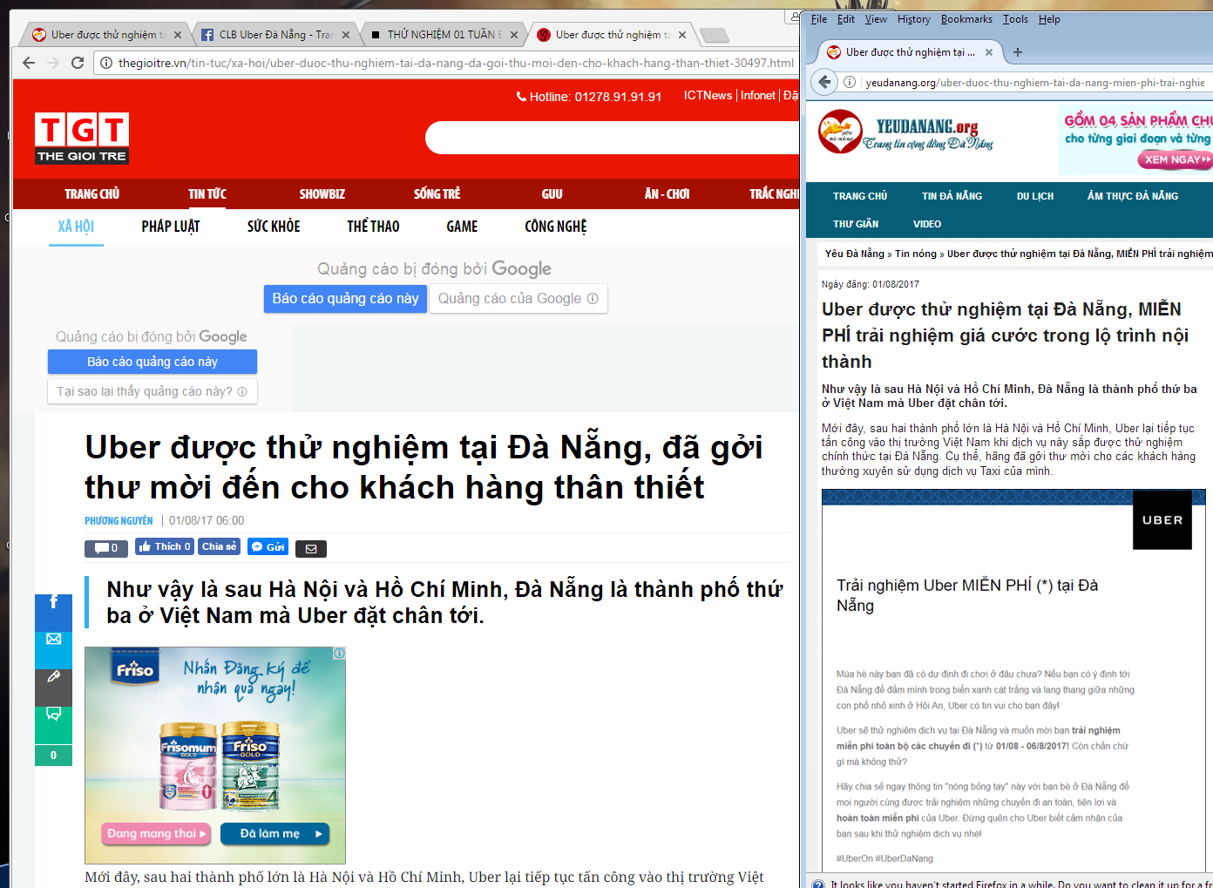
Task: Close the active thegioitre Chrome tab
Action: 682,35
